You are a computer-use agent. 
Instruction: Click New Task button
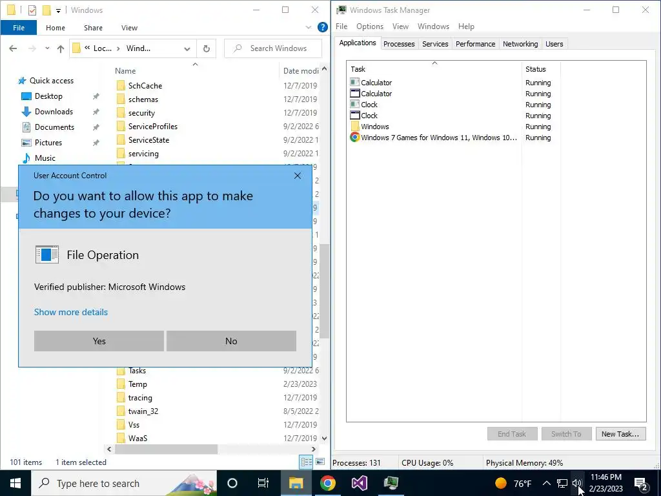pyautogui.click(x=620, y=433)
